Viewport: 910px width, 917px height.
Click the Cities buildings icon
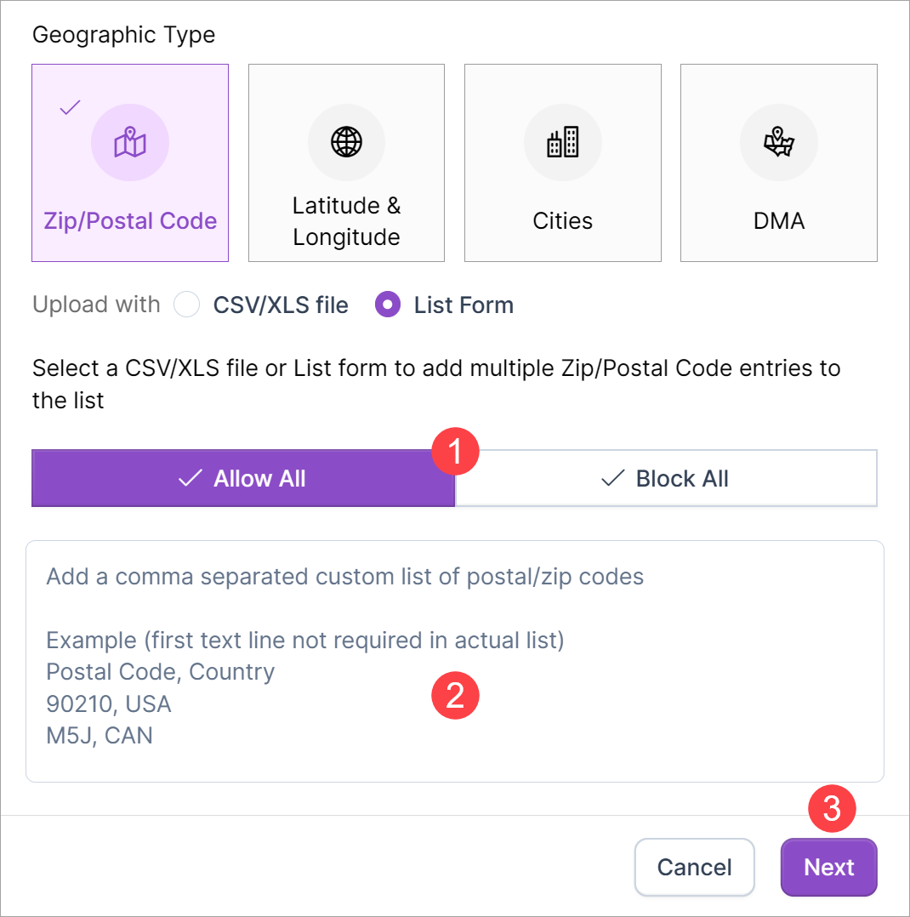562,142
